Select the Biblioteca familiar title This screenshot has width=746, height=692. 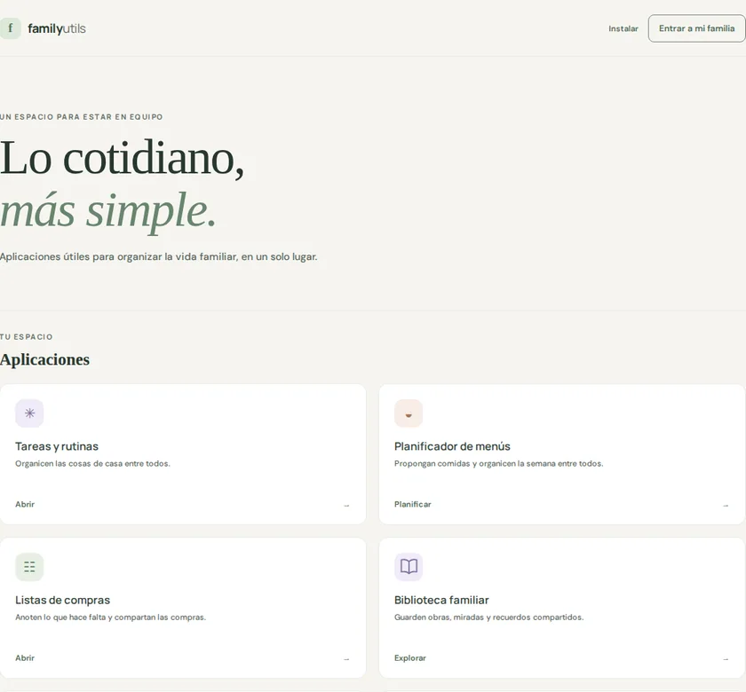(441, 600)
